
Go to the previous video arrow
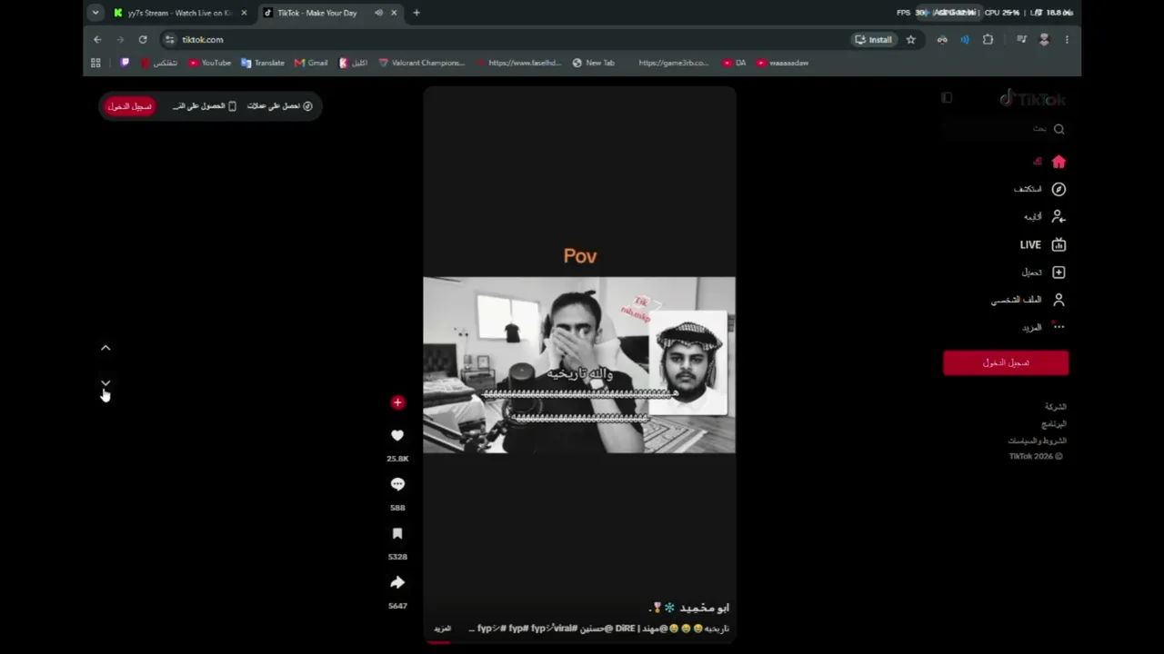[x=105, y=348]
